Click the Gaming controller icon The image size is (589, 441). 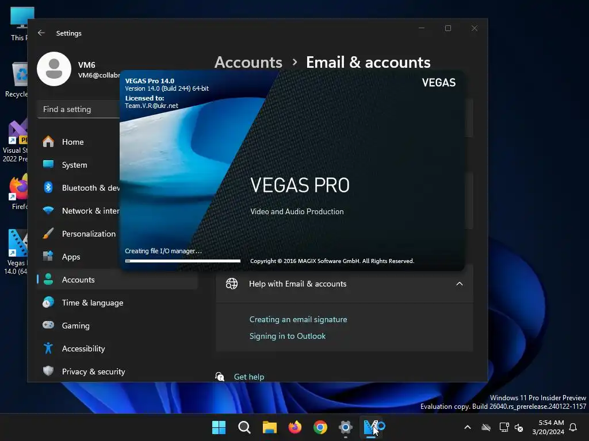[48, 325]
